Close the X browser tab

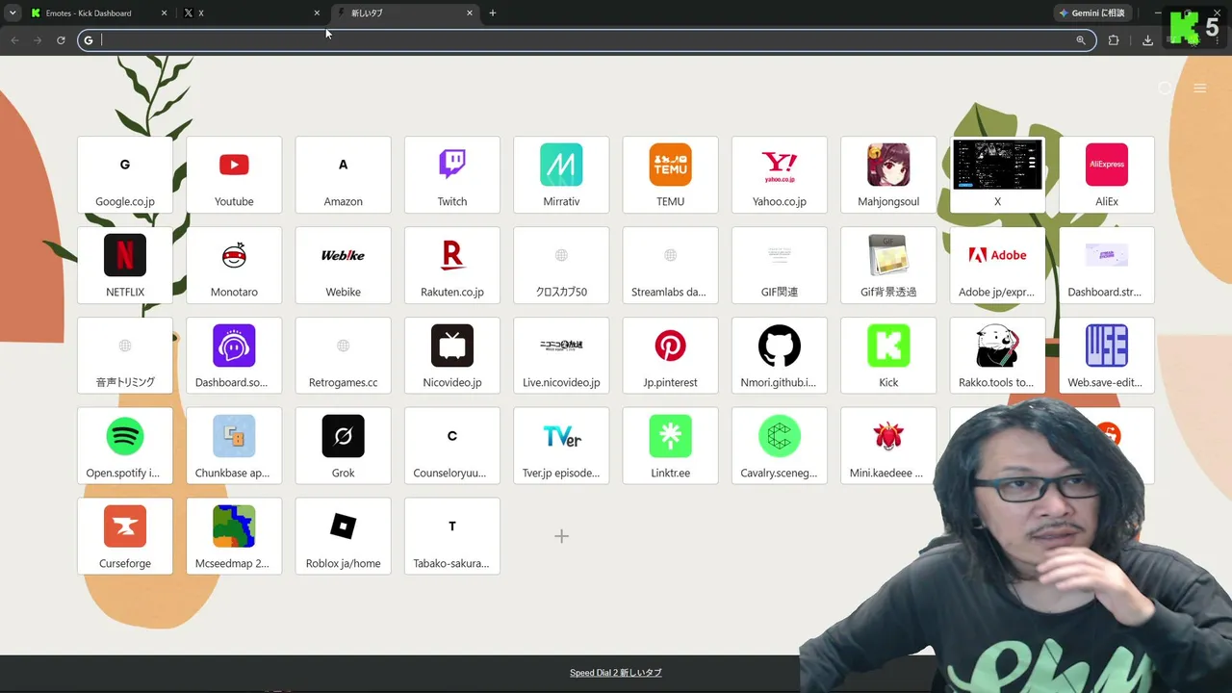point(317,13)
